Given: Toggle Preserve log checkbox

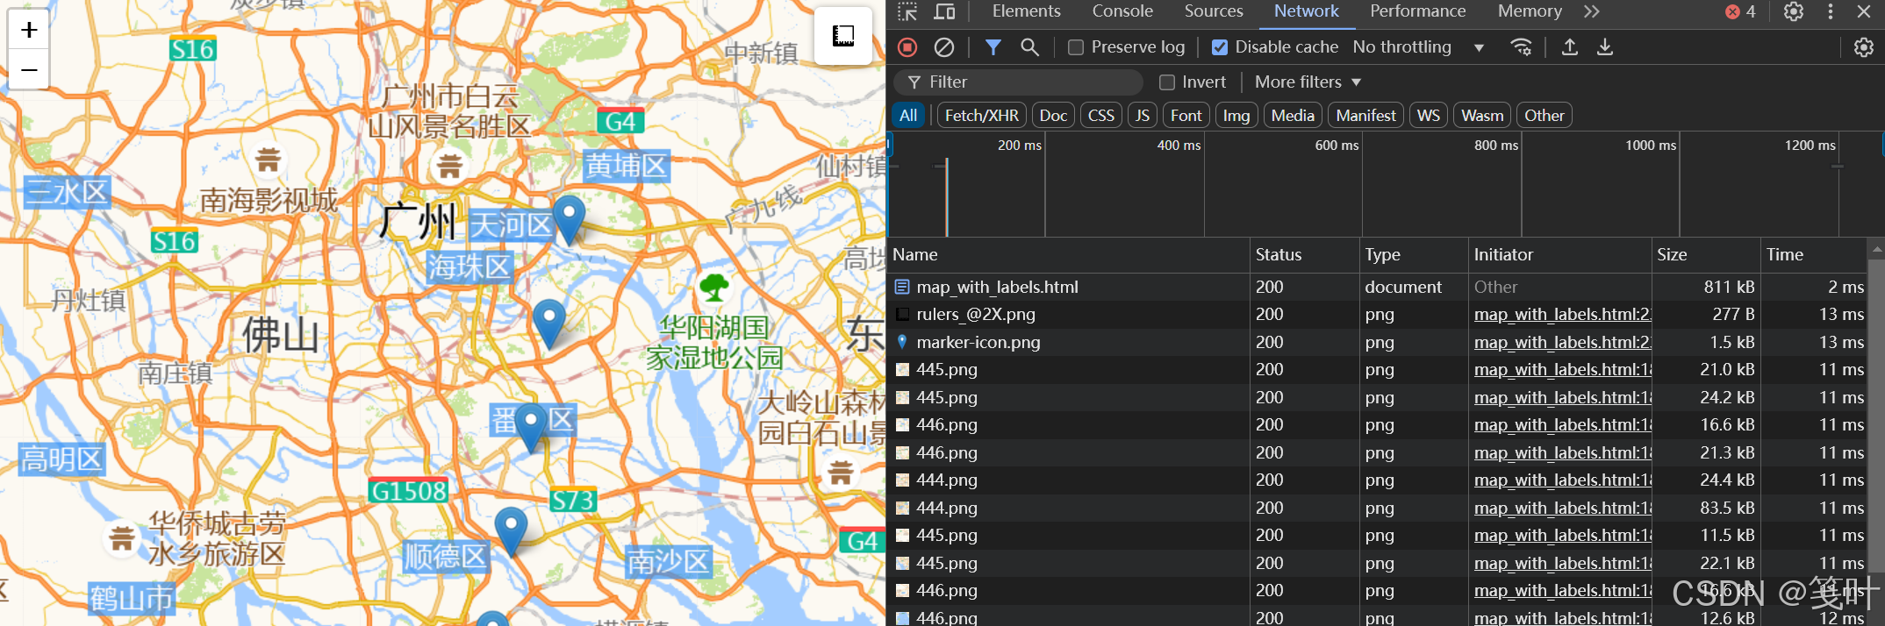Looking at the screenshot, I should click(x=1076, y=47).
